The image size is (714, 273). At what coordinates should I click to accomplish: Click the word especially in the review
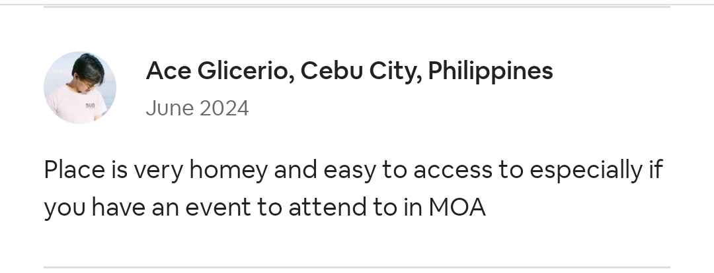point(586,170)
